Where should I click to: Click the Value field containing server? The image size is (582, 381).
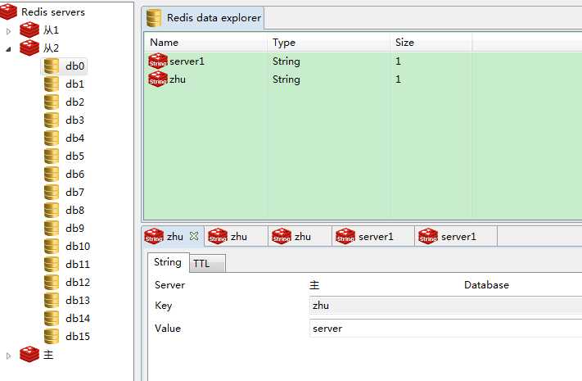click(x=445, y=329)
